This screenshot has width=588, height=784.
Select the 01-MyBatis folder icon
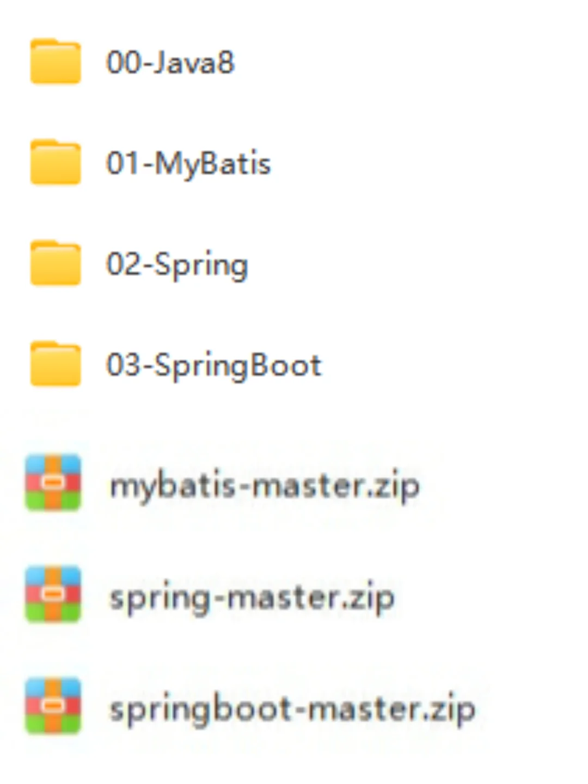(x=56, y=162)
